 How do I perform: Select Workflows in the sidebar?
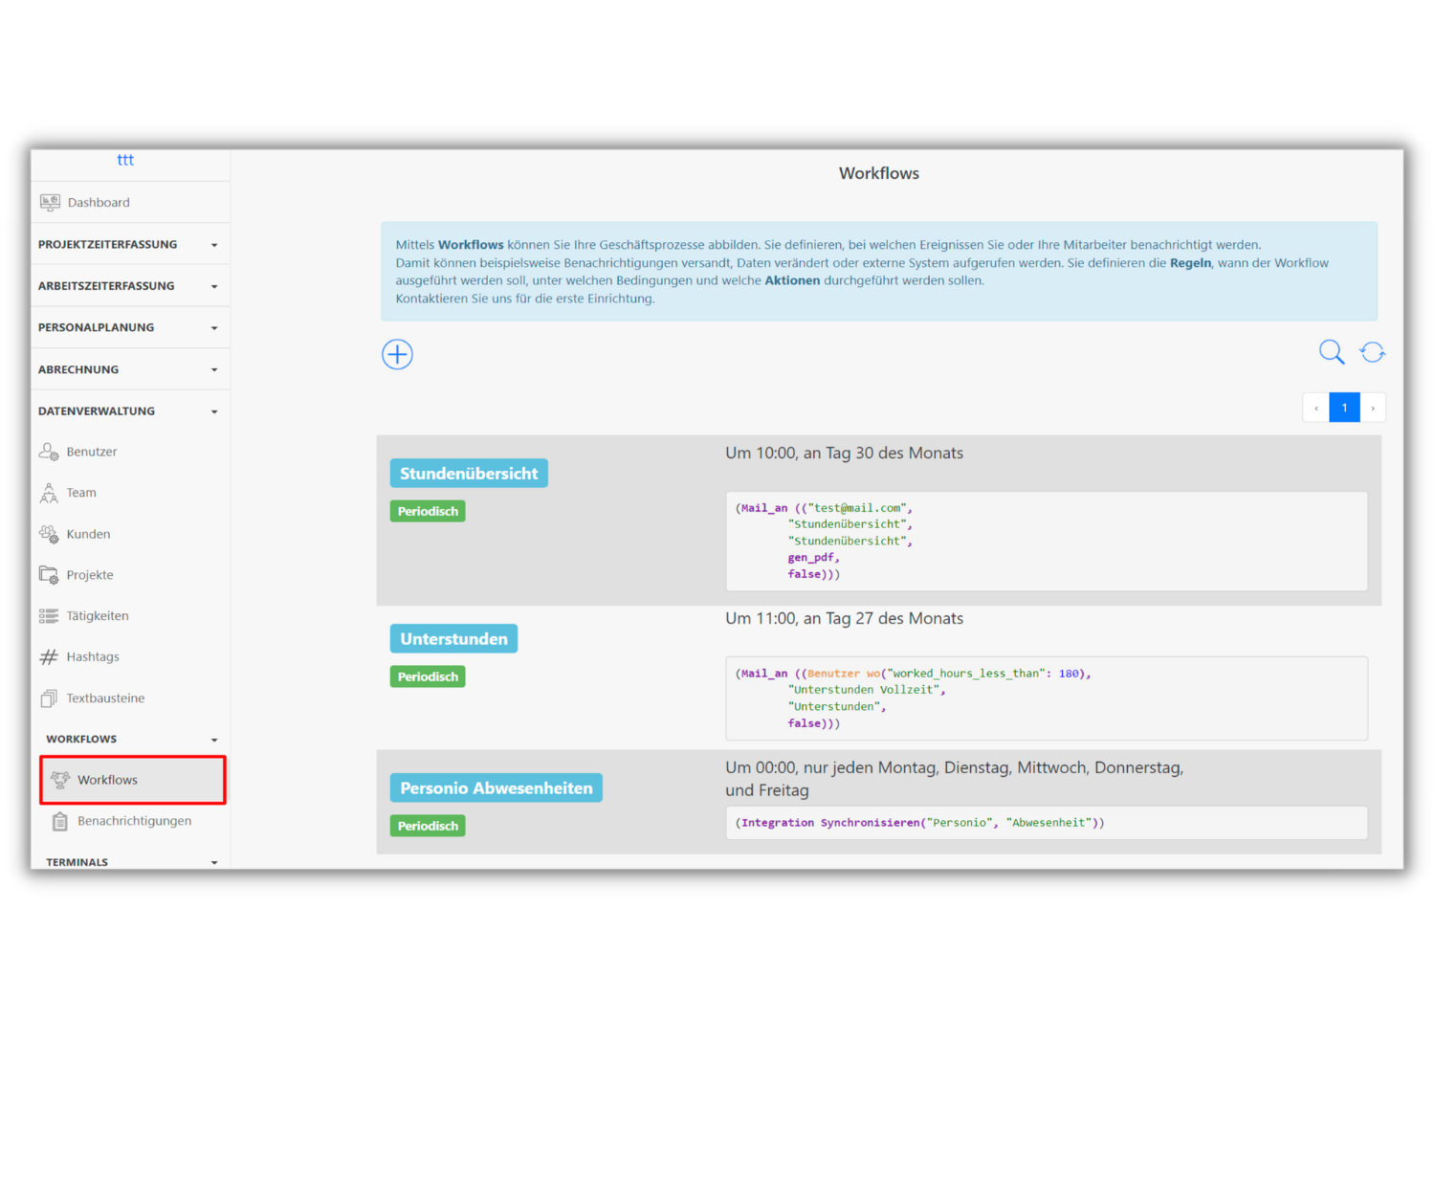pos(106,779)
